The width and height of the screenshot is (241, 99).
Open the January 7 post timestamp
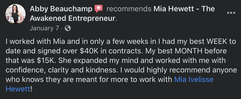point(44,28)
